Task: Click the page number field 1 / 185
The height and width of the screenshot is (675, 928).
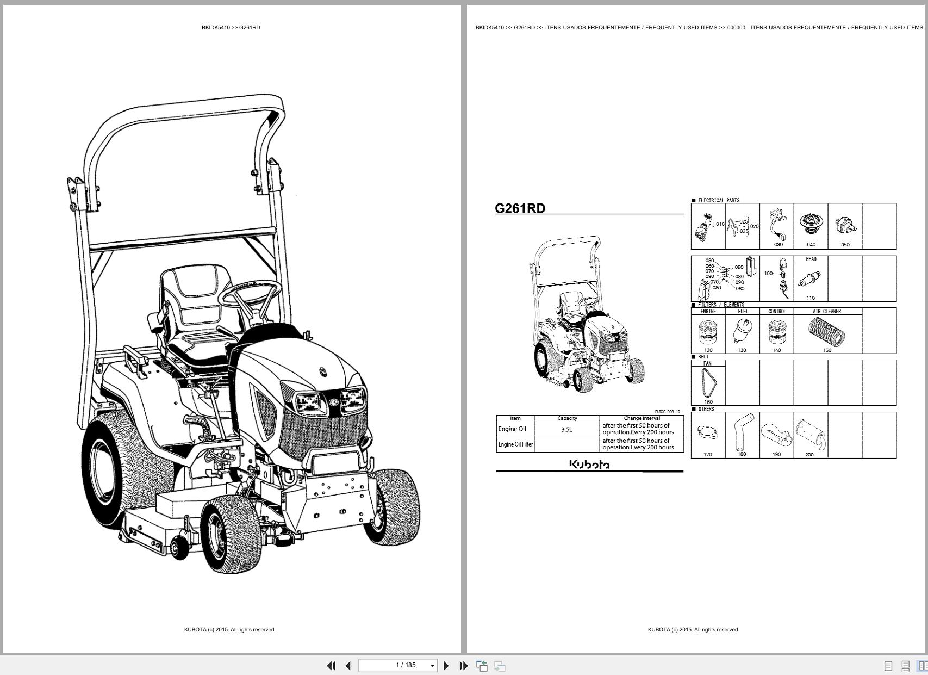Action: [x=397, y=665]
